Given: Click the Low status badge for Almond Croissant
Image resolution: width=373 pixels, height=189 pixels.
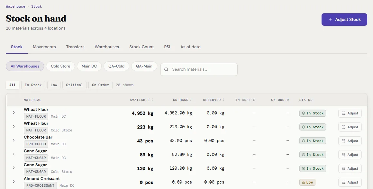Looking at the screenshot, I should pyautogui.click(x=307, y=182).
